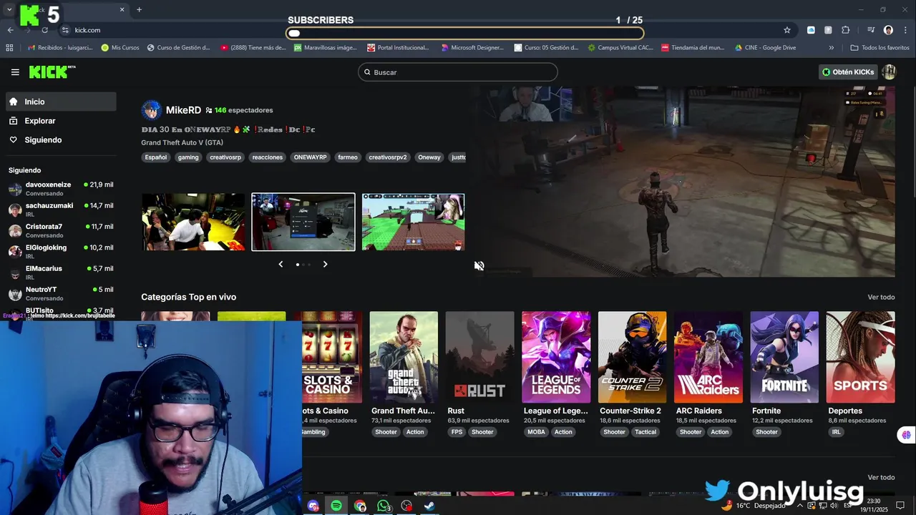916x515 pixels.
Task: Open the Grand Theft Auto V (GTA) category link
Action: (182, 142)
